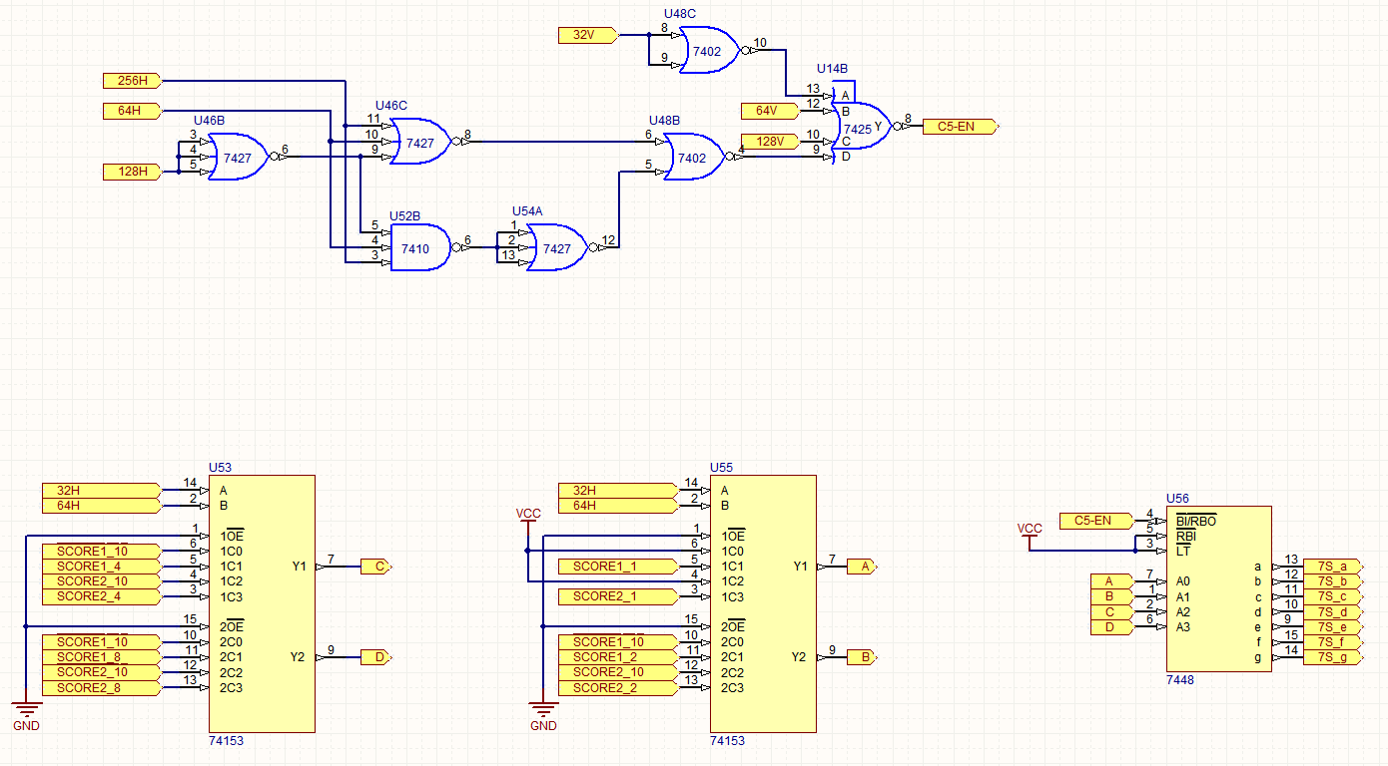
Task: Click the U56 designator label
Action: click(1178, 499)
